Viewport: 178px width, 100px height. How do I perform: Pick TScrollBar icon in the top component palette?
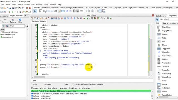[81, 11]
